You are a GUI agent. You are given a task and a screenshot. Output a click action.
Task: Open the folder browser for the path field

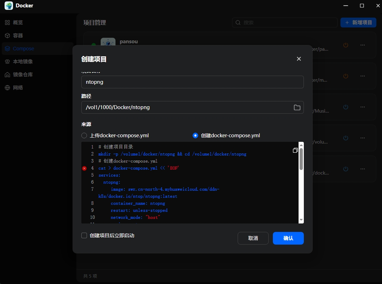tap(297, 107)
